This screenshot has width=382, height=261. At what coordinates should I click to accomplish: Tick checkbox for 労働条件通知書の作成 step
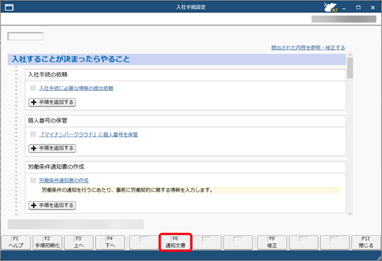pyautogui.click(x=33, y=181)
